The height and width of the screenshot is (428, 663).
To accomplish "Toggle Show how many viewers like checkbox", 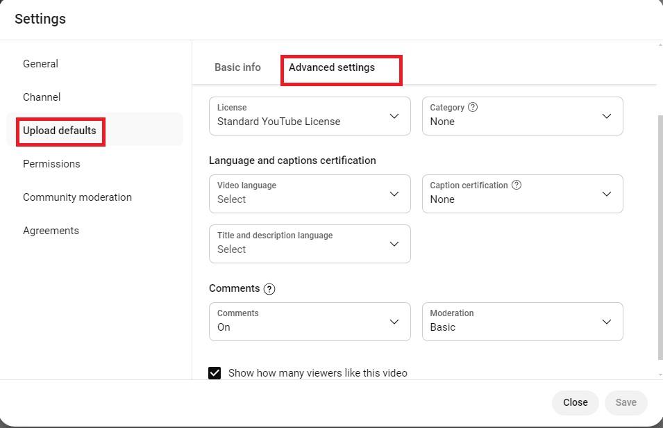I will [x=215, y=373].
